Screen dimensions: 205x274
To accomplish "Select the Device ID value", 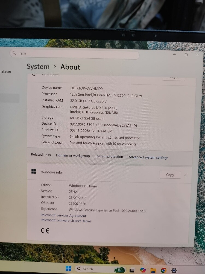I will [104, 125].
